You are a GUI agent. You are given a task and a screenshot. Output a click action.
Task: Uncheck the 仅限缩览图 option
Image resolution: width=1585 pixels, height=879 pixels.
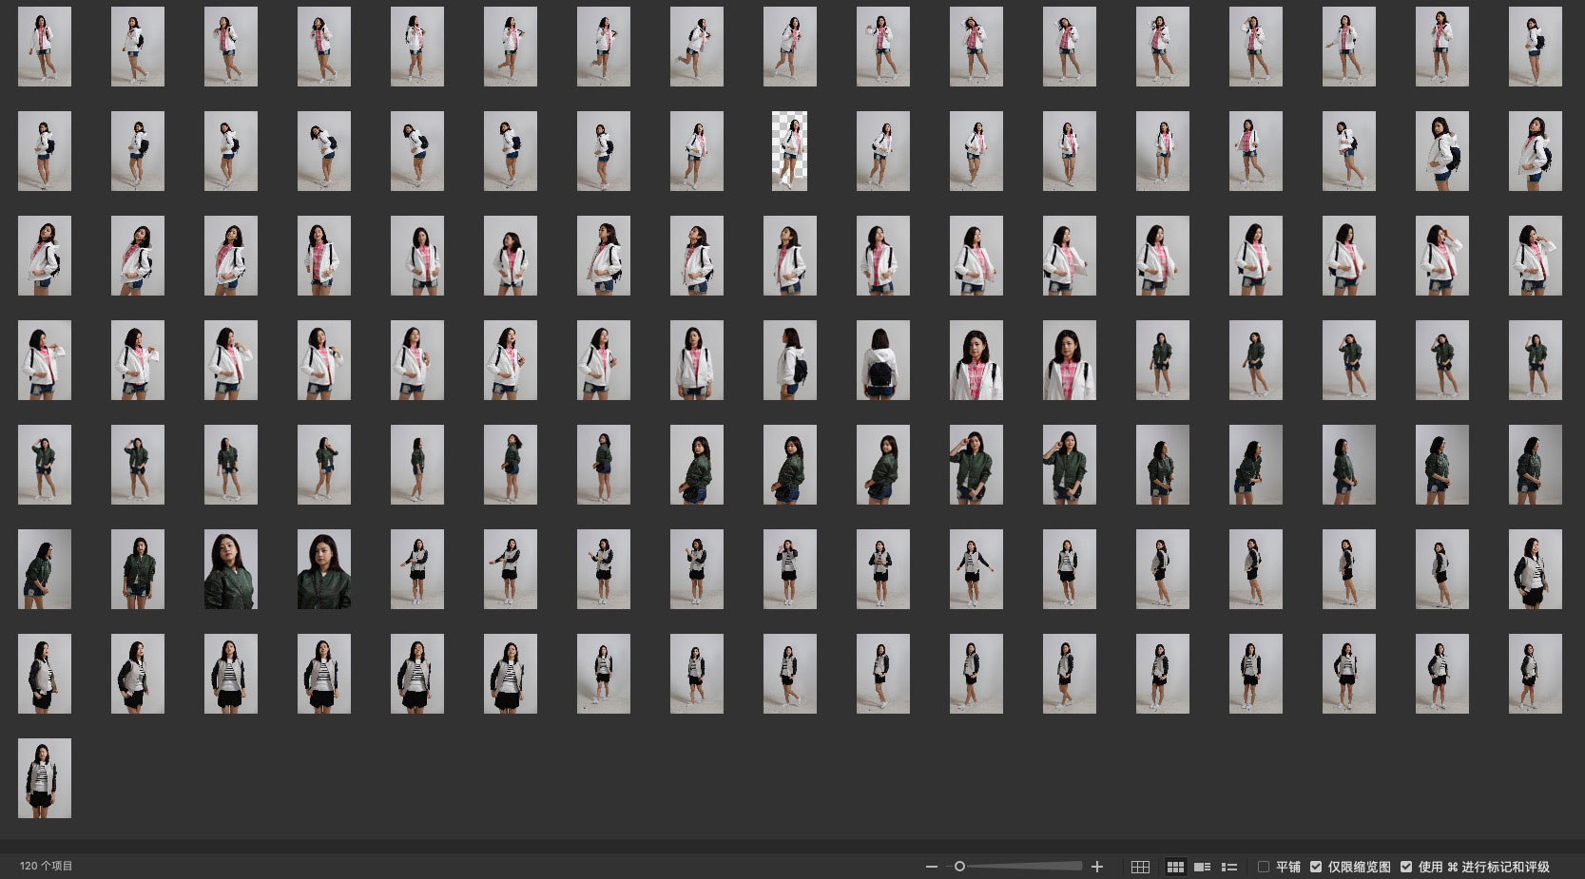1316,867
